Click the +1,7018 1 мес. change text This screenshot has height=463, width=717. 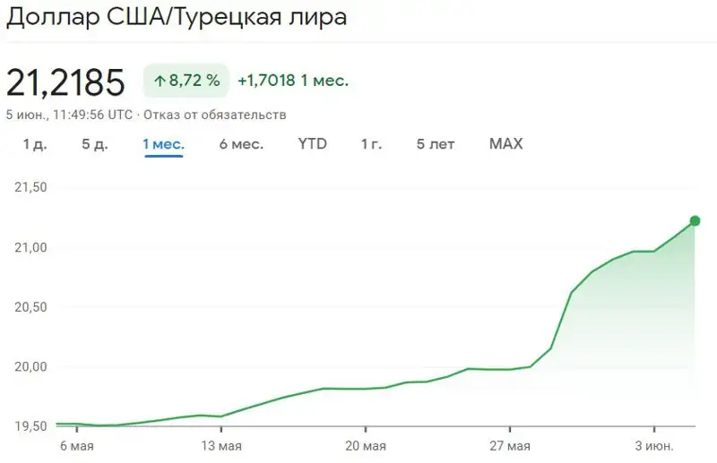click(x=292, y=81)
